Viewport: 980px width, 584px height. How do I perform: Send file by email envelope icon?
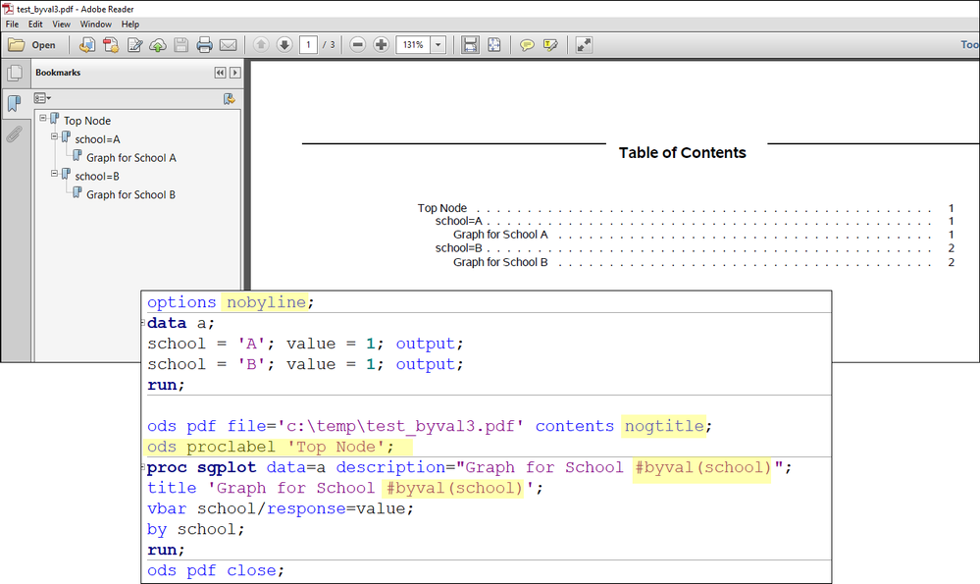tap(229, 45)
